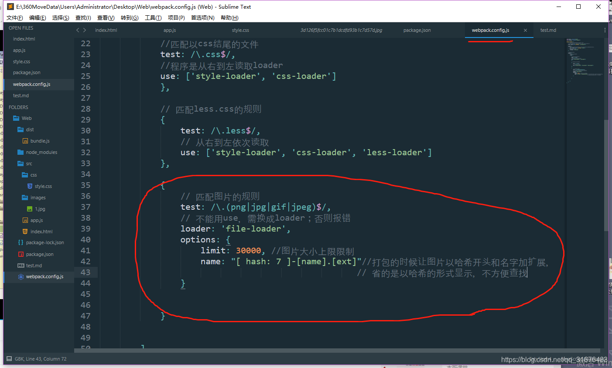Click 'less-loader' string on line 32
The width and height of the screenshot is (612, 368).
394,153
